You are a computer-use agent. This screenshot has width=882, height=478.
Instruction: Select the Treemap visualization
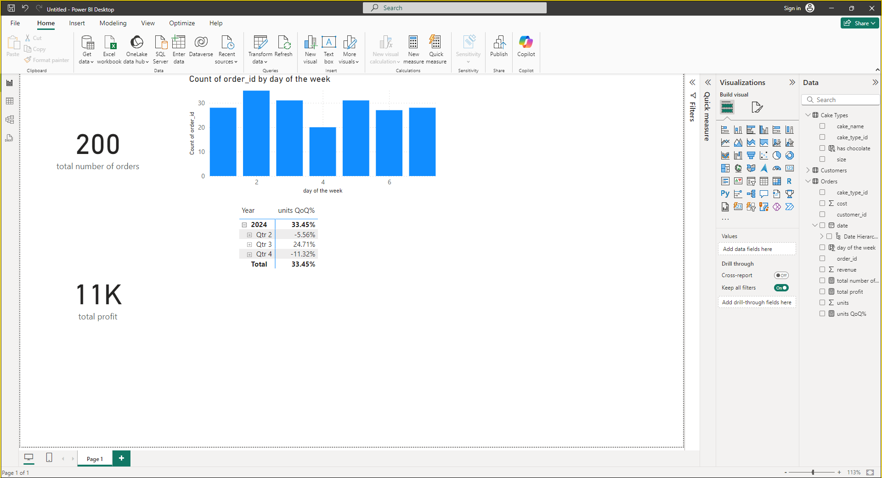725,168
